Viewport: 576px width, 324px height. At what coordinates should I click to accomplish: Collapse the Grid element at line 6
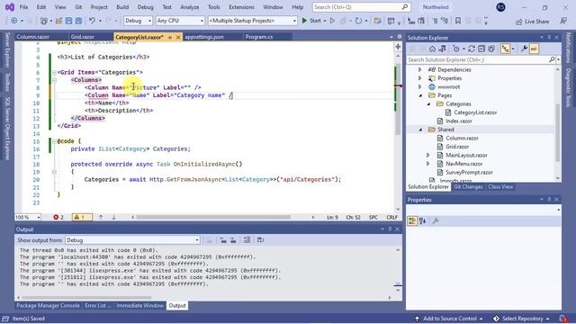[54, 72]
